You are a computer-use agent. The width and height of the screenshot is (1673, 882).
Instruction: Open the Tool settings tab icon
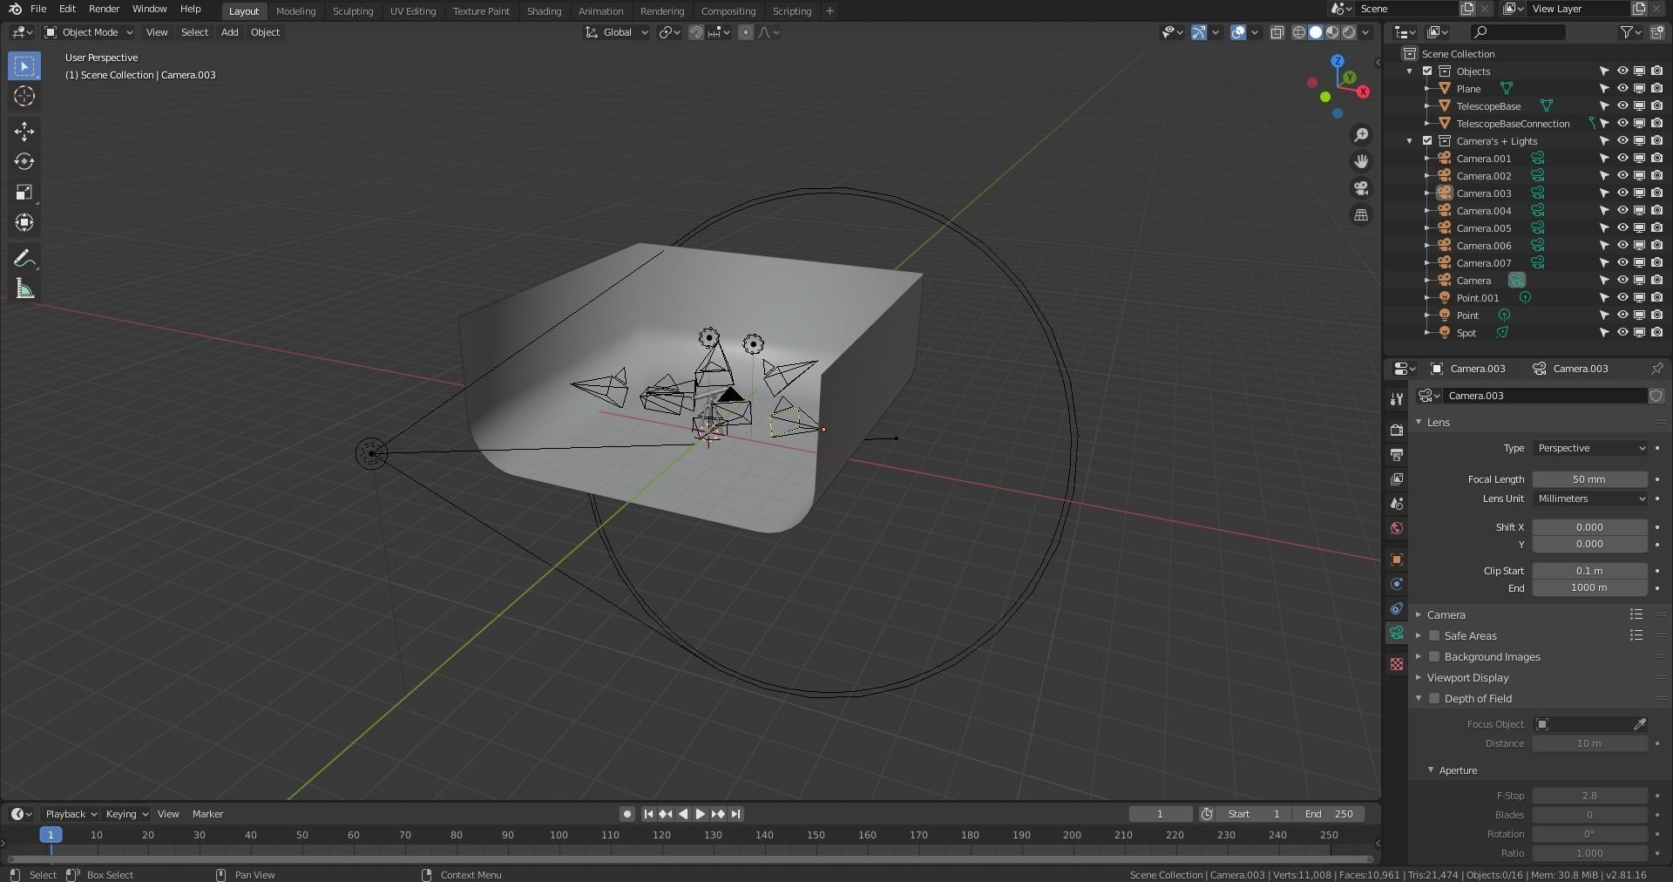click(x=1397, y=398)
